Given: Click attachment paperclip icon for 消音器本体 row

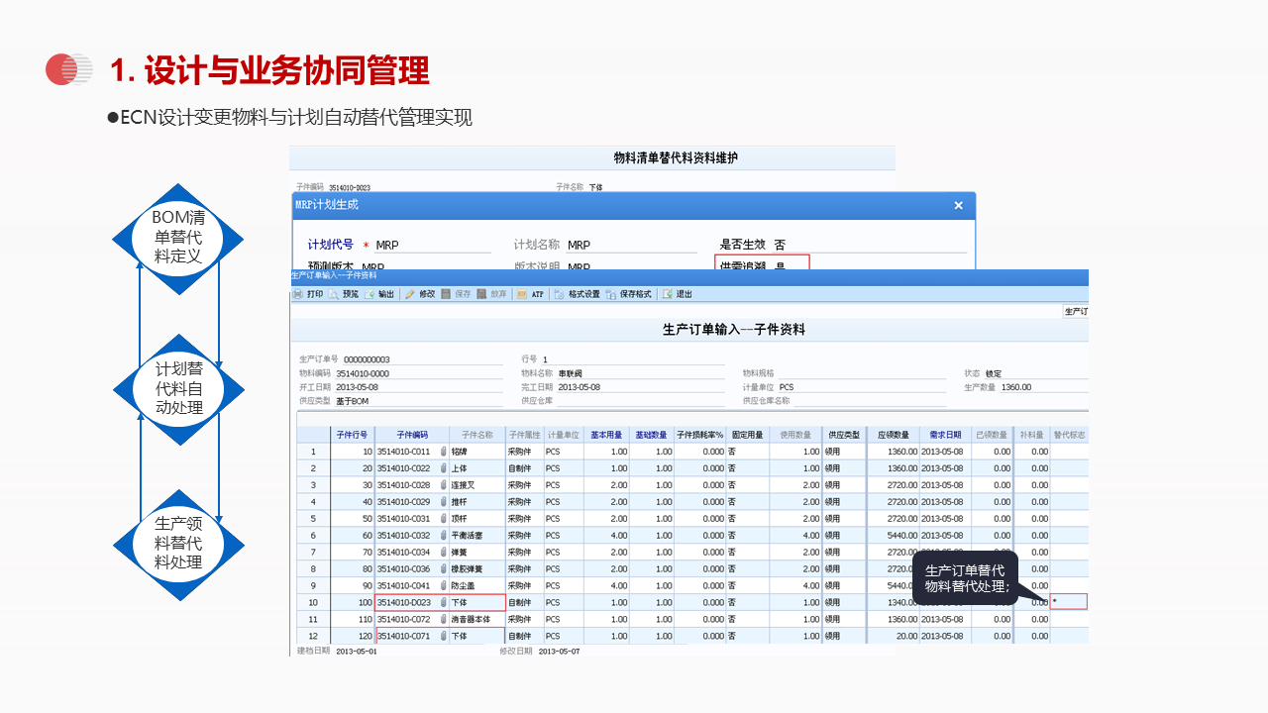Looking at the screenshot, I should click(x=444, y=619).
